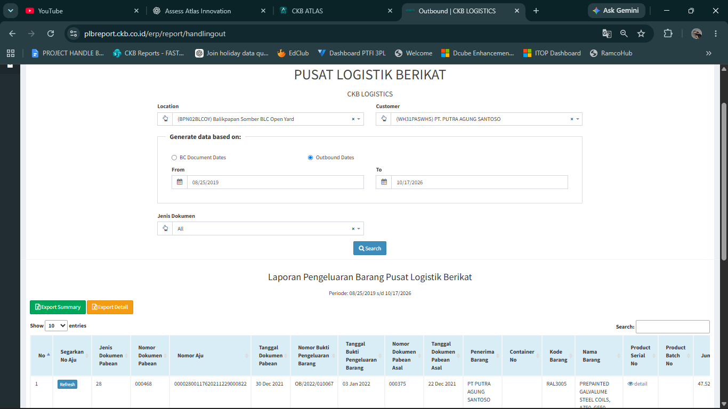Open the browser zoom magnifier icon

[624, 34]
